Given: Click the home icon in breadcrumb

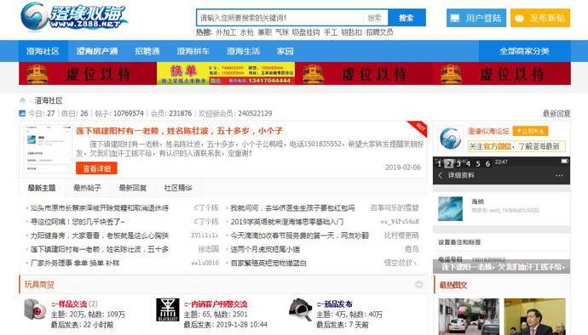Looking at the screenshot, I should (x=22, y=100).
